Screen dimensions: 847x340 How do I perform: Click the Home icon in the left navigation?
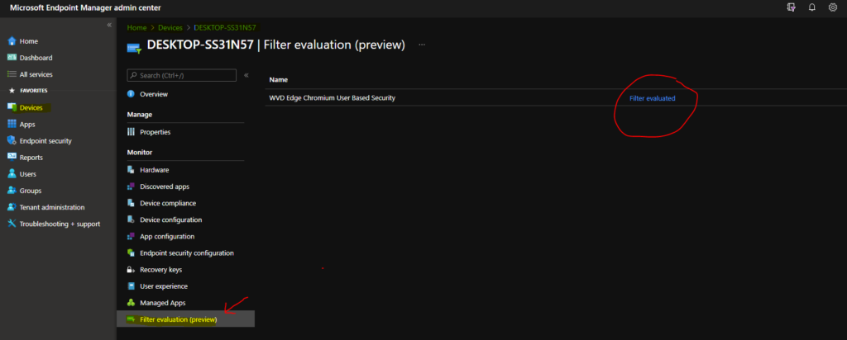tap(12, 41)
